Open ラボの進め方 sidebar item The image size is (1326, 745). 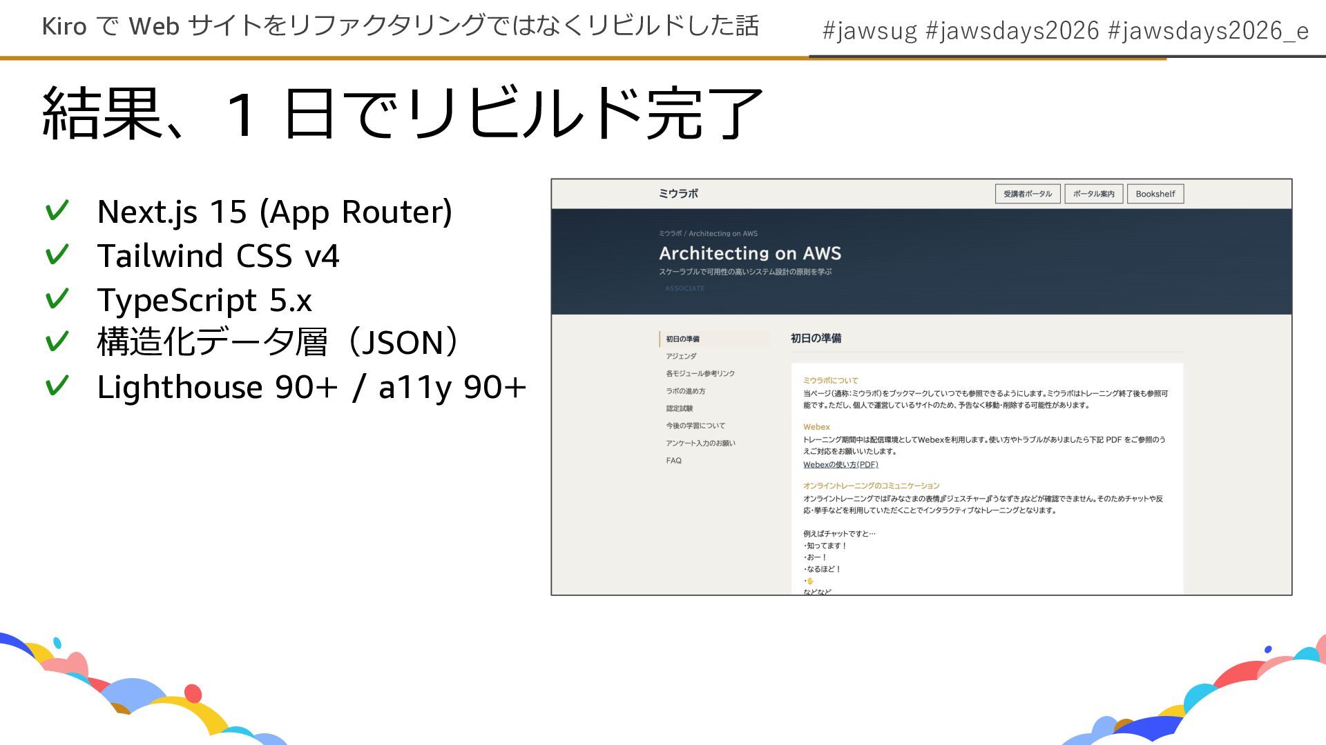(x=685, y=391)
